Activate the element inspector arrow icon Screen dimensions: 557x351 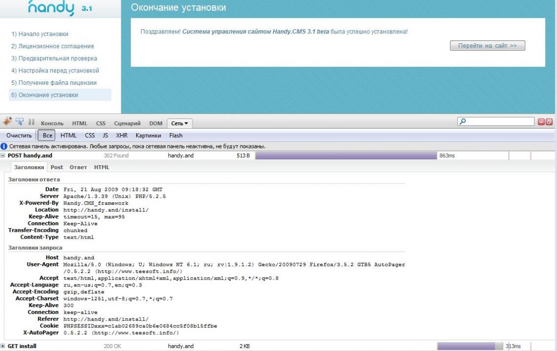pyautogui.click(x=20, y=123)
